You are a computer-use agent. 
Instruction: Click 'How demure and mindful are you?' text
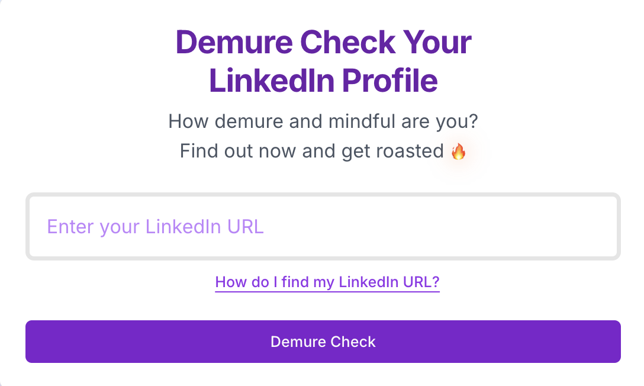(323, 122)
